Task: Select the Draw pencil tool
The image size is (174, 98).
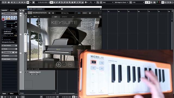Action: [x=57, y=2]
